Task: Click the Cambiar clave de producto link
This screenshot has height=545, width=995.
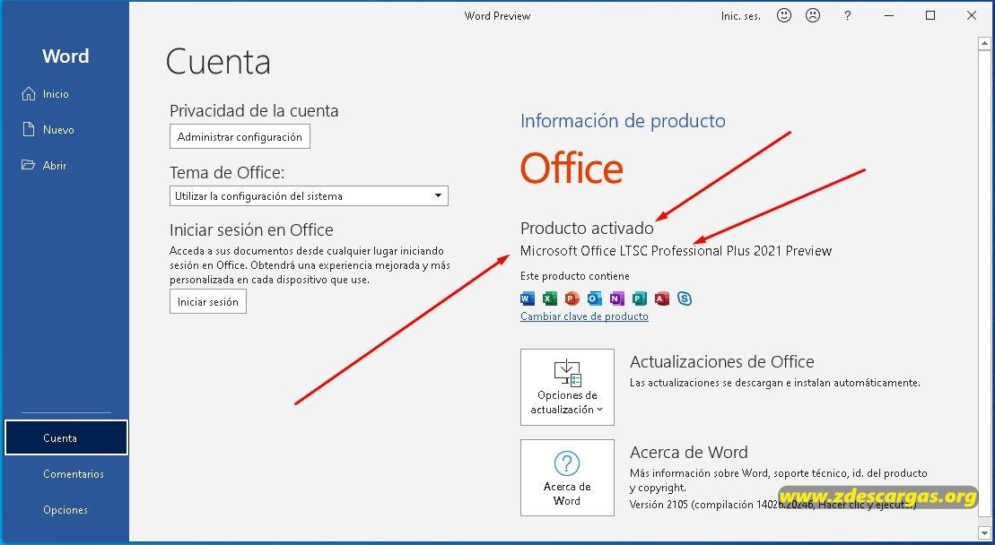Action: (x=584, y=316)
